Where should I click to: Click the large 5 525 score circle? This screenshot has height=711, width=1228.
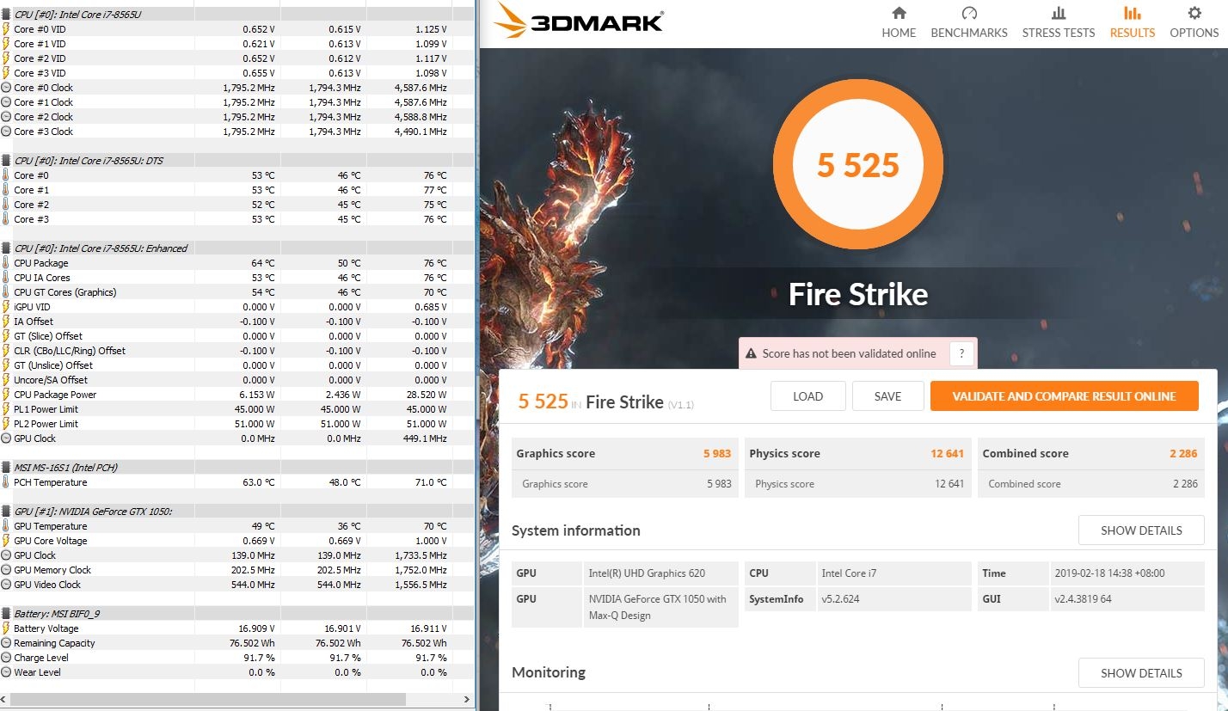[x=858, y=164]
